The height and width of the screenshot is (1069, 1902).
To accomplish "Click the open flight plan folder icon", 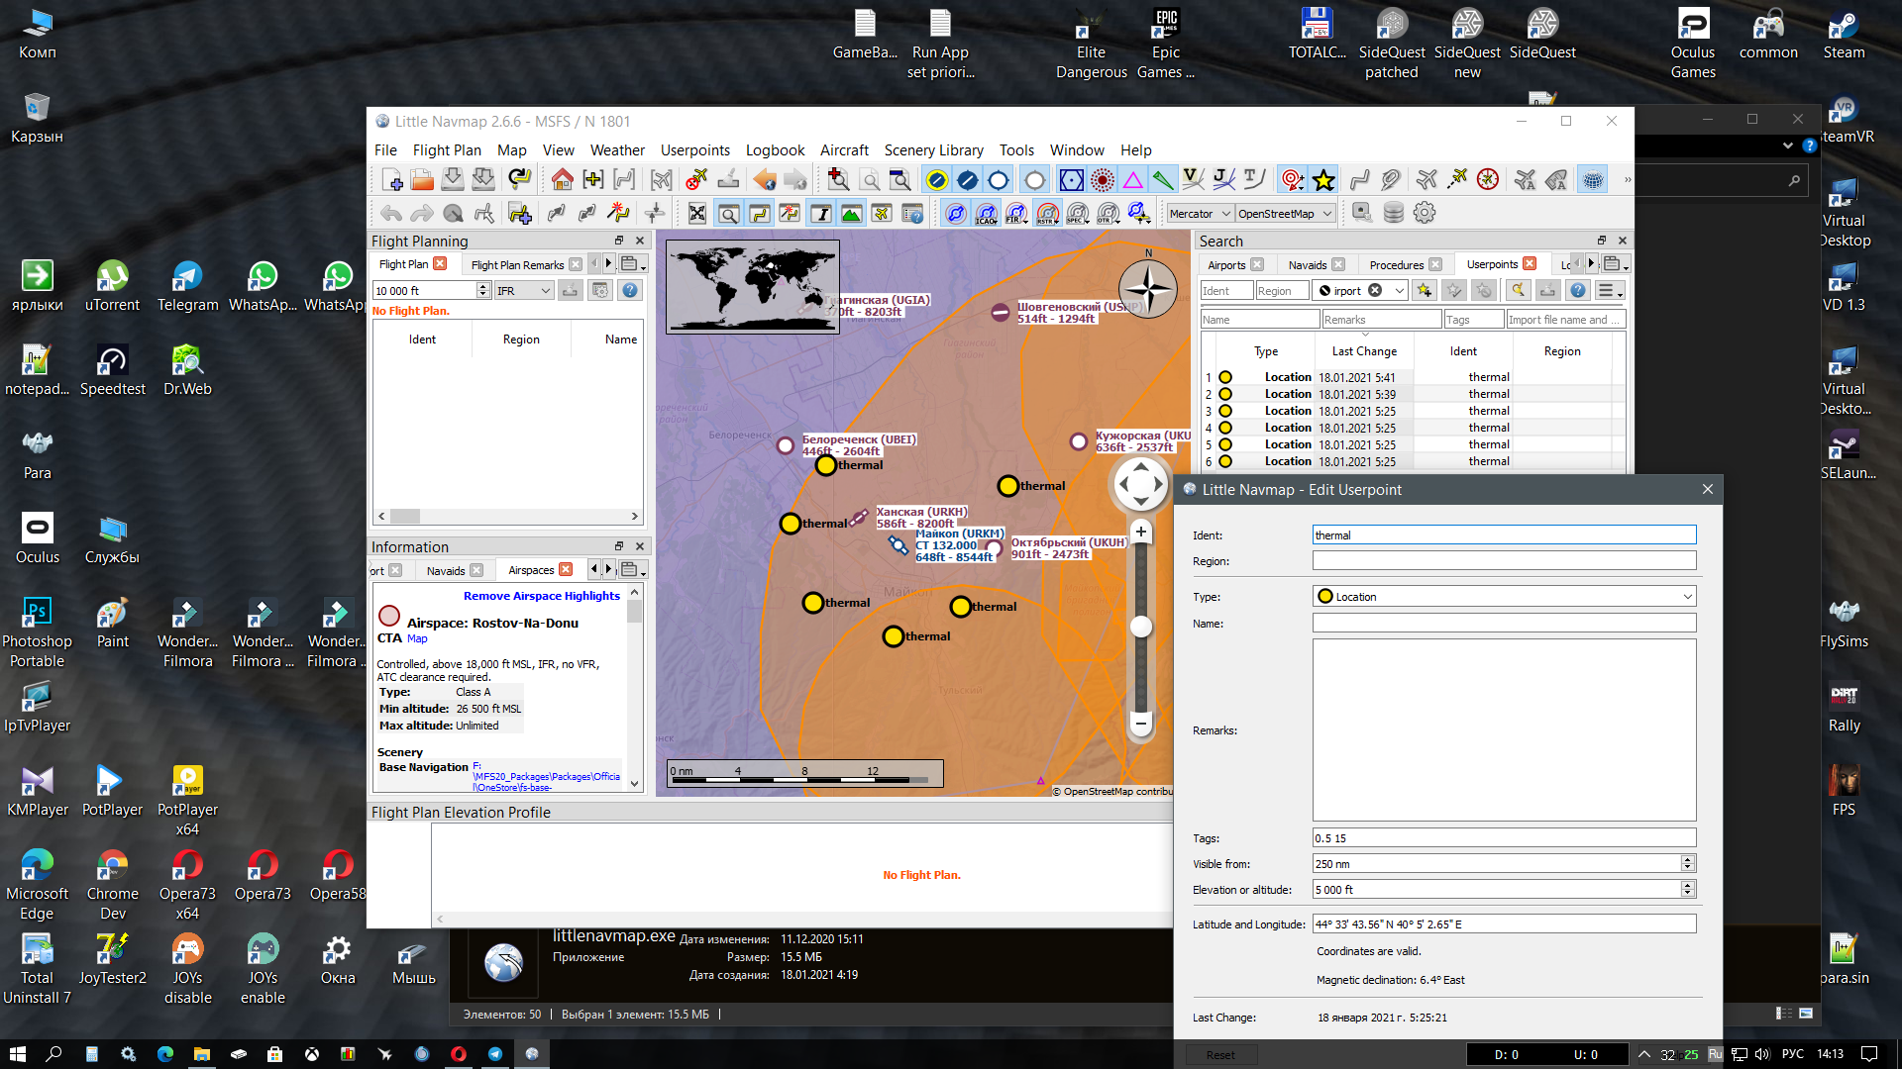I will (422, 180).
